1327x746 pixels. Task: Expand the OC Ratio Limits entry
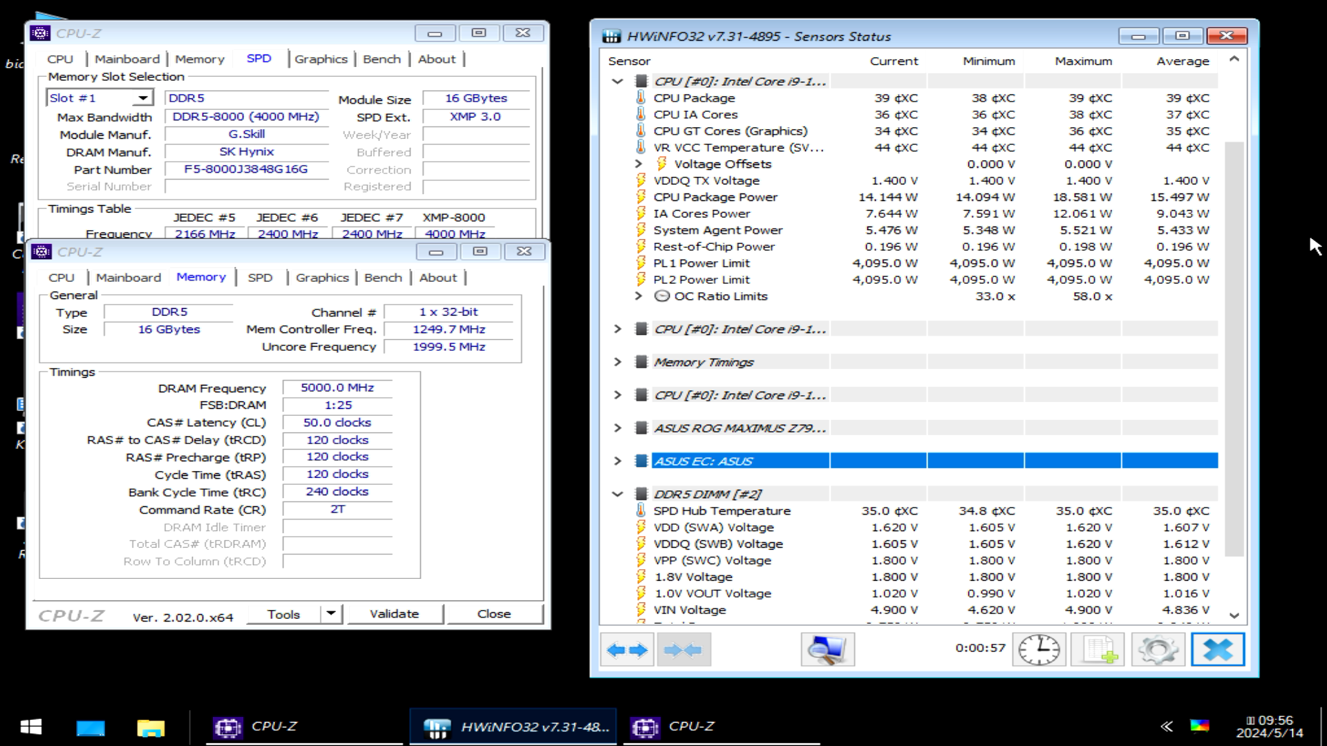[639, 296]
